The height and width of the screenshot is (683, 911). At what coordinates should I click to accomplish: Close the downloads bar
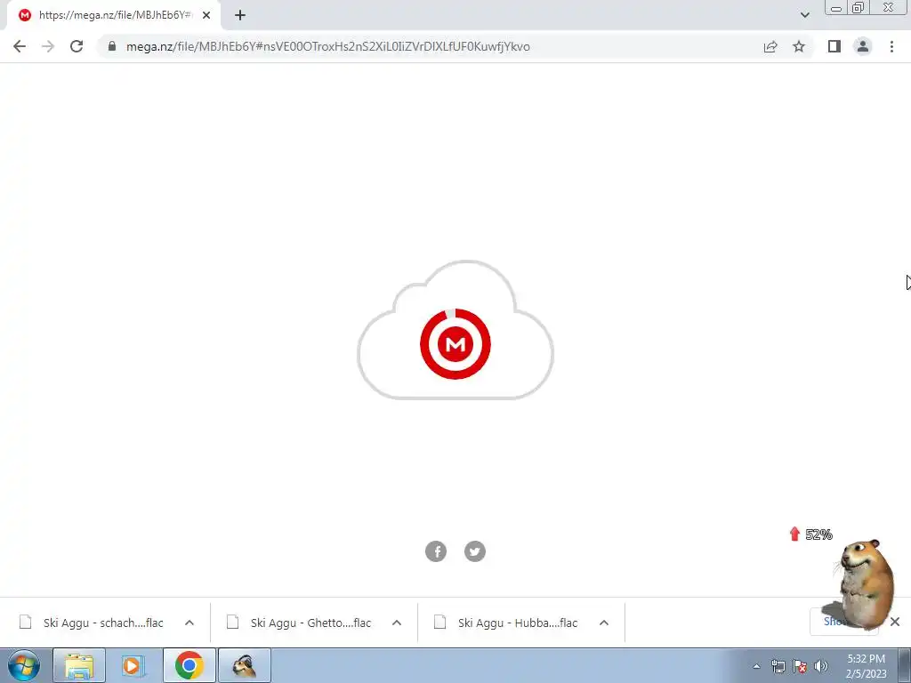coord(895,622)
